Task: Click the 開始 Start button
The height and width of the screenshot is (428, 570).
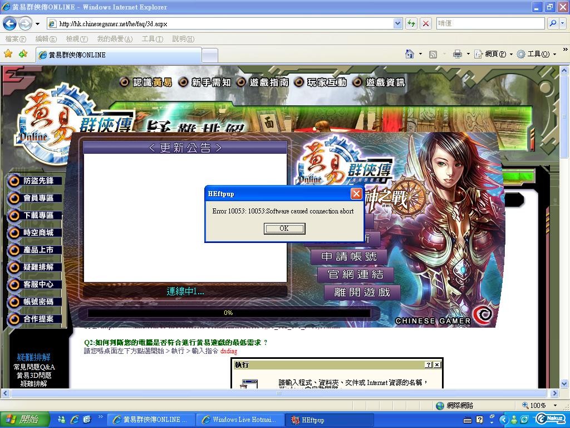Action: (x=24, y=420)
